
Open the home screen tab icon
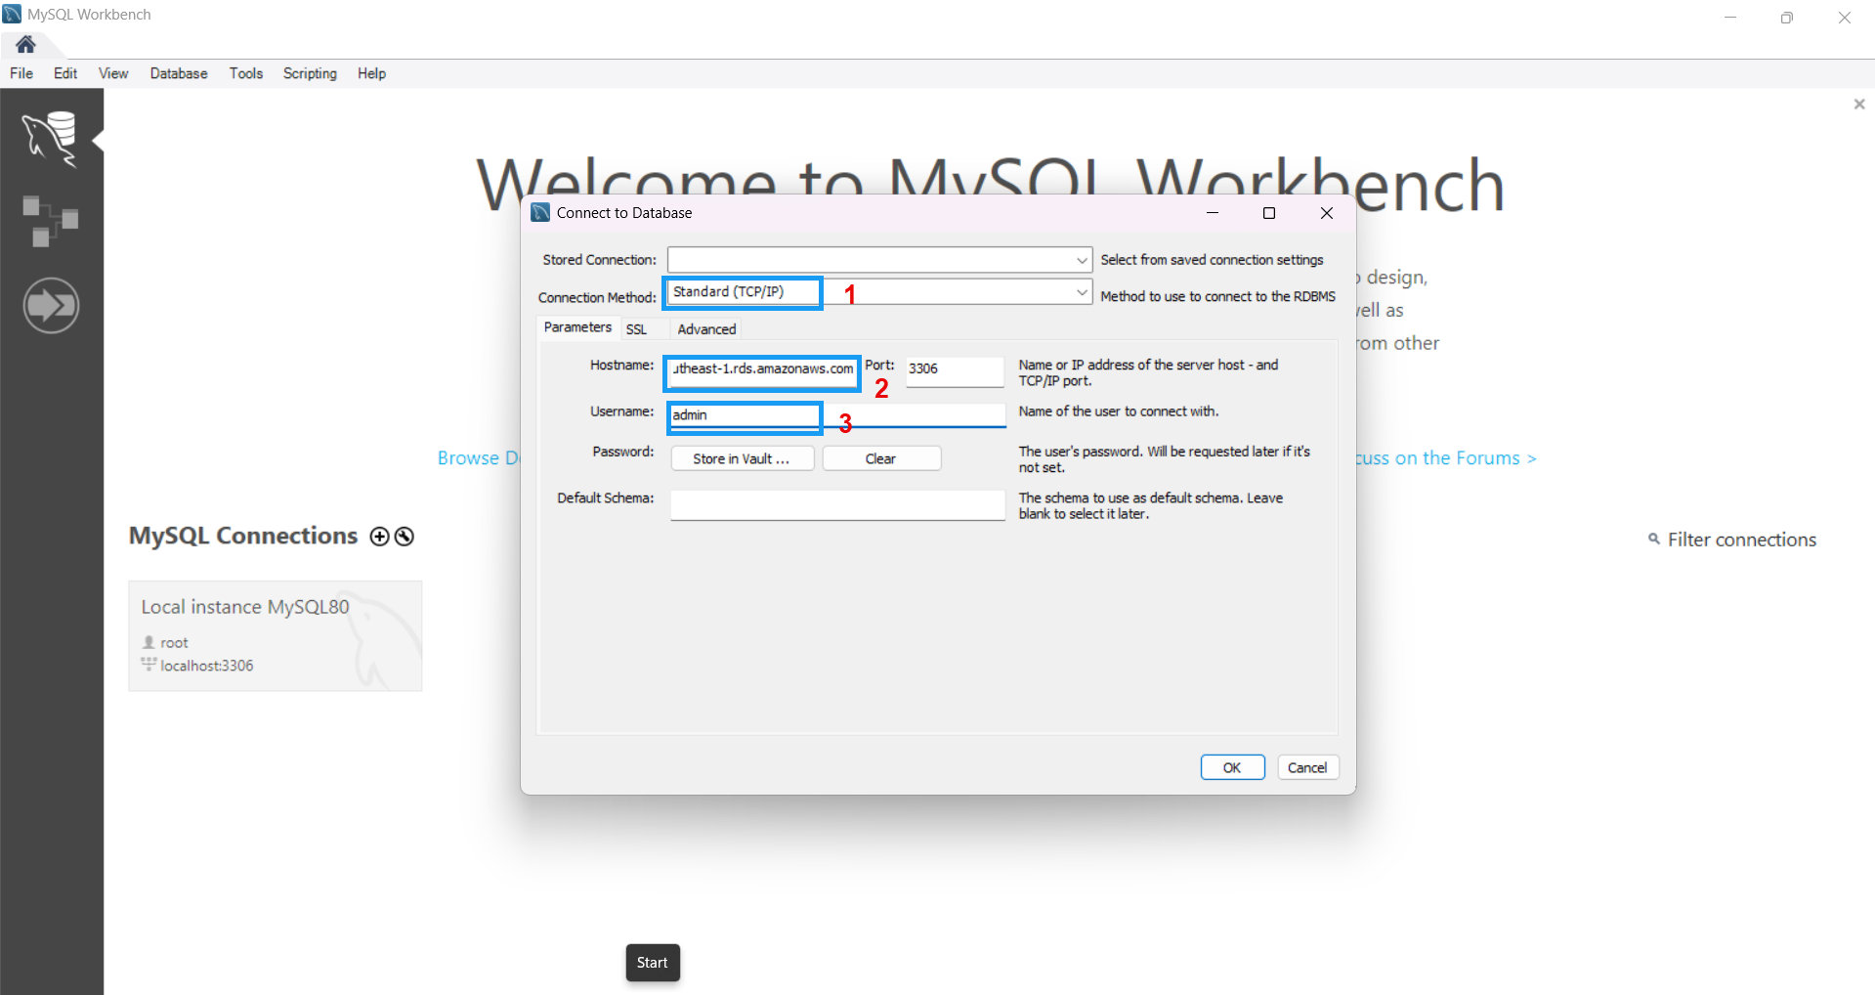click(x=25, y=44)
